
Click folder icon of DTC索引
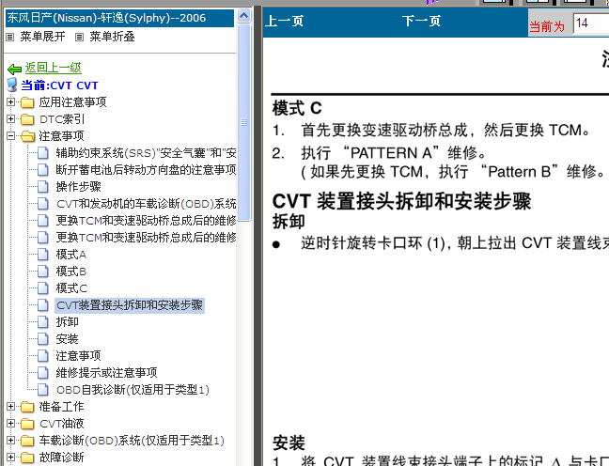(27, 119)
